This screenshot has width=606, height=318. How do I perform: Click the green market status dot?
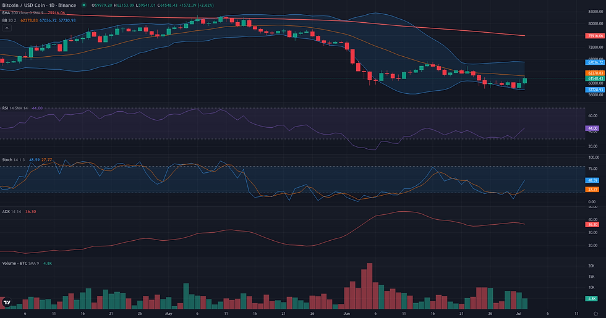(84, 6)
